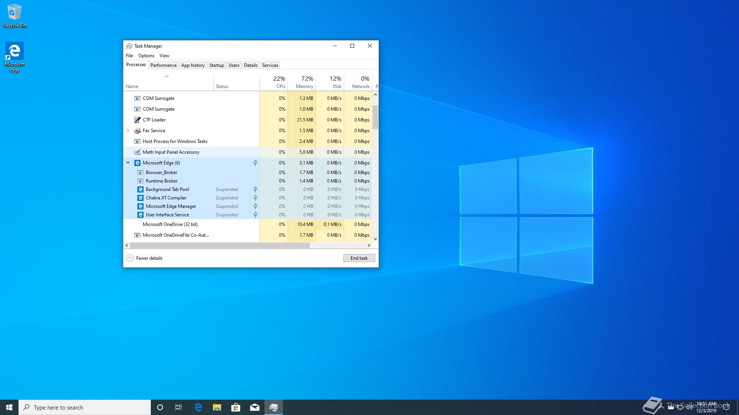Click the volume speaker tray icon
Viewport: 739px width, 415px height.
click(x=689, y=407)
